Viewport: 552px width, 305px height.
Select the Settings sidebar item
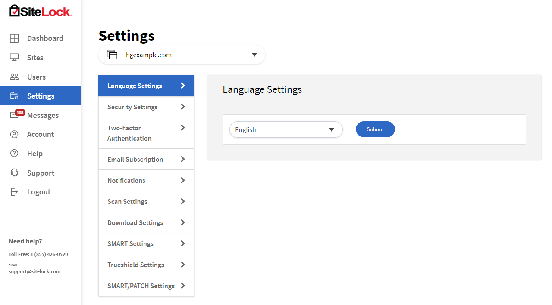[41, 96]
